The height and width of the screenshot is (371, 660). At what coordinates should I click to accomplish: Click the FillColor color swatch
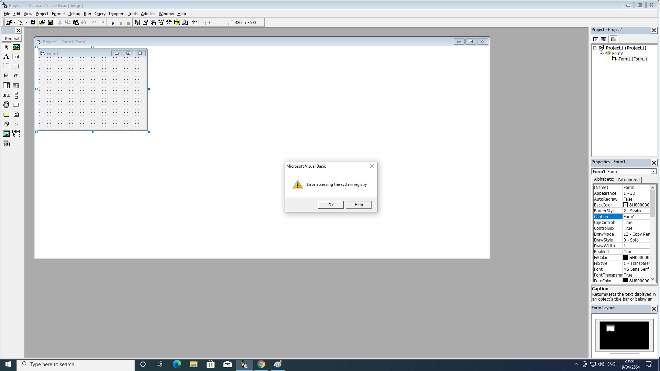click(x=626, y=258)
